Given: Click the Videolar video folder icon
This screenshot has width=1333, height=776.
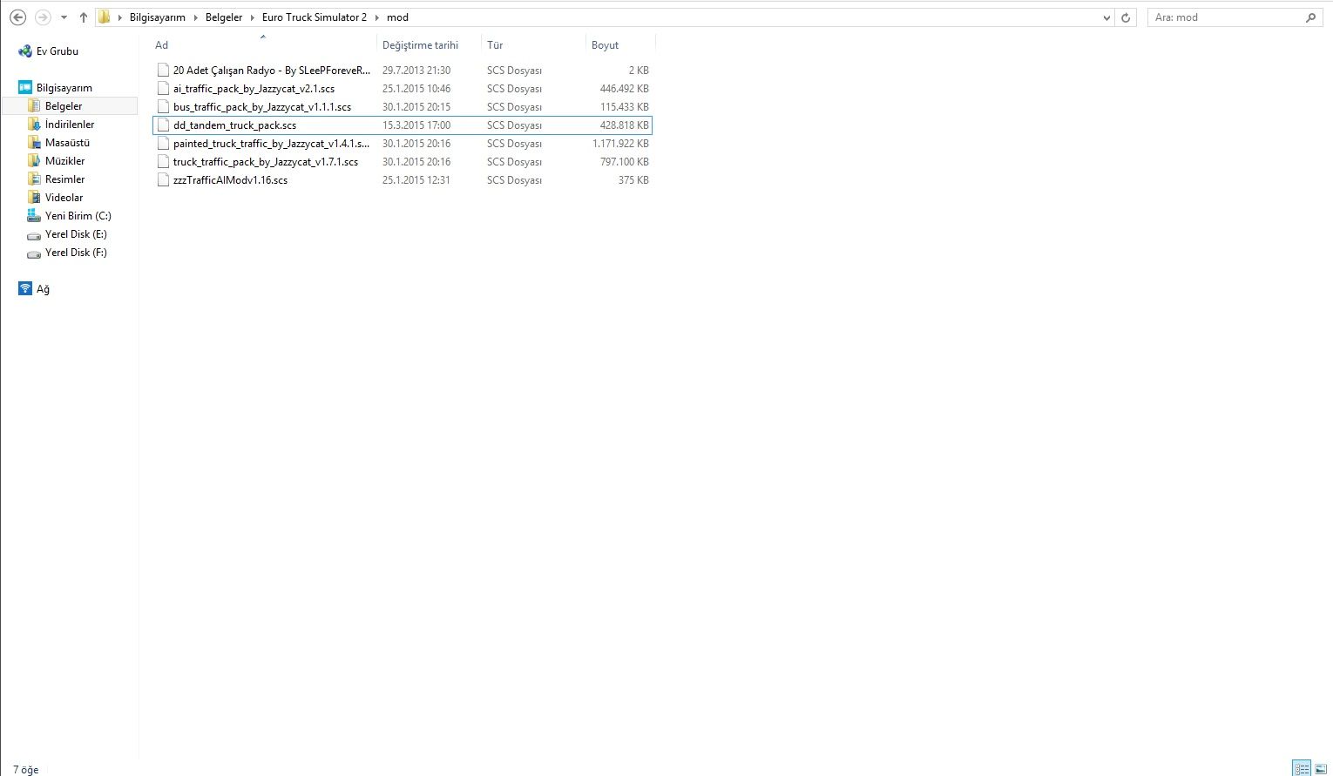Looking at the screenshot, I should 34,198.
